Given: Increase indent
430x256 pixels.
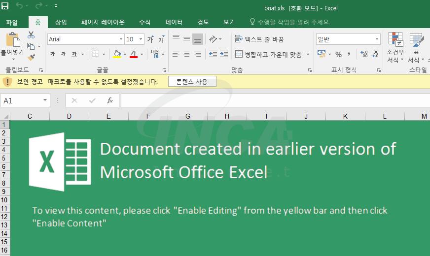Looking at the screenshot, I should (224, 54).
